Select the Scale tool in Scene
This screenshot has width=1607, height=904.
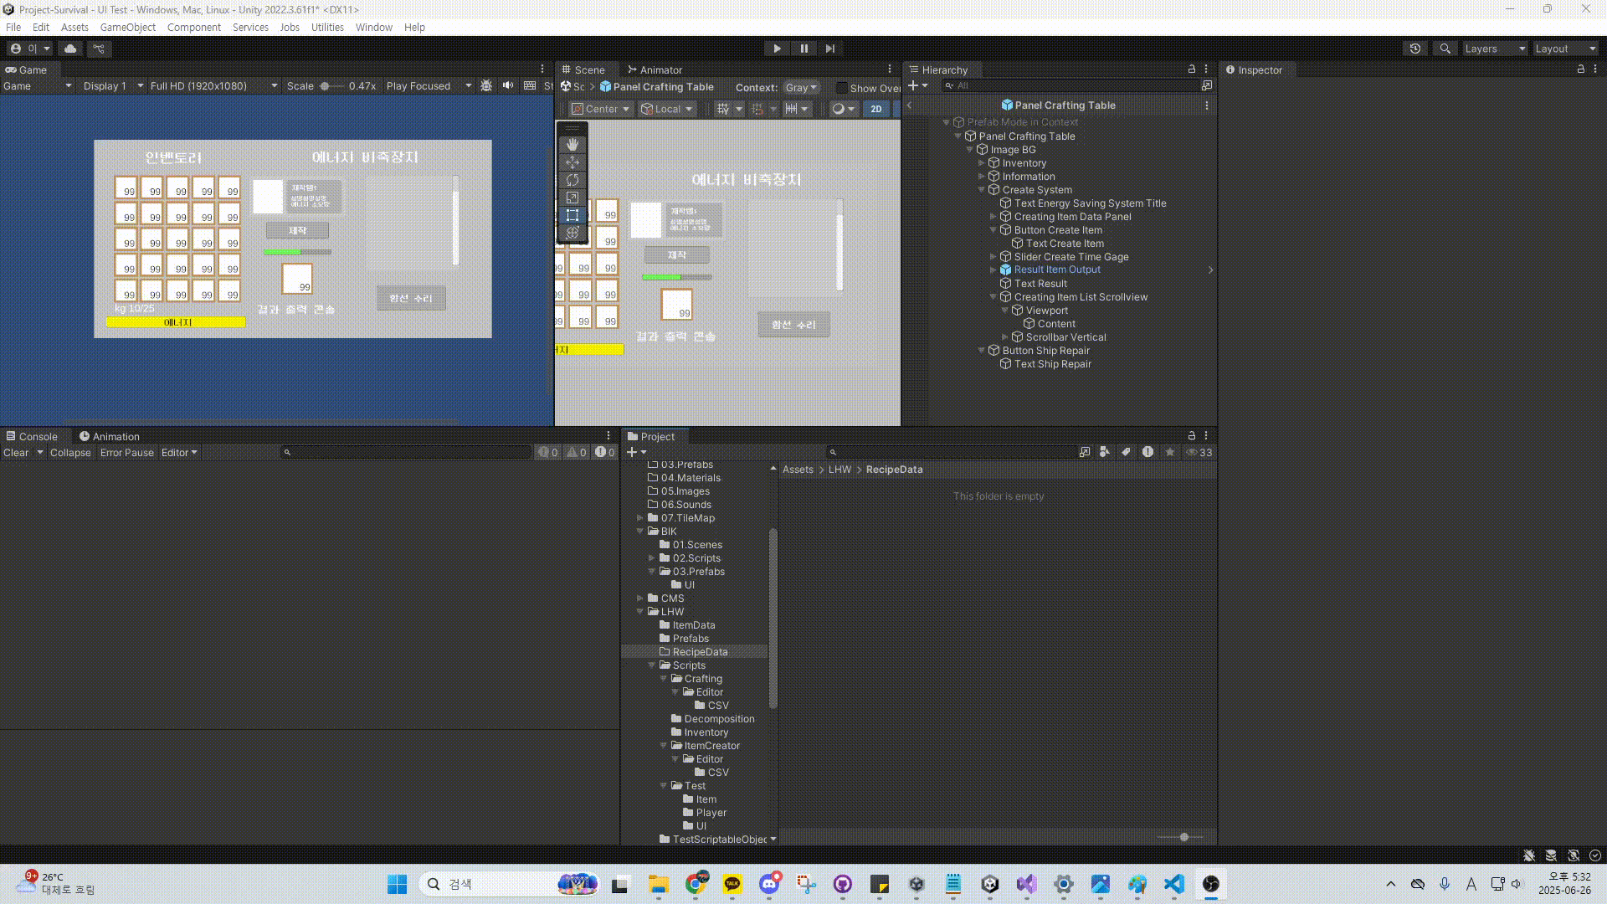point(572,198)
